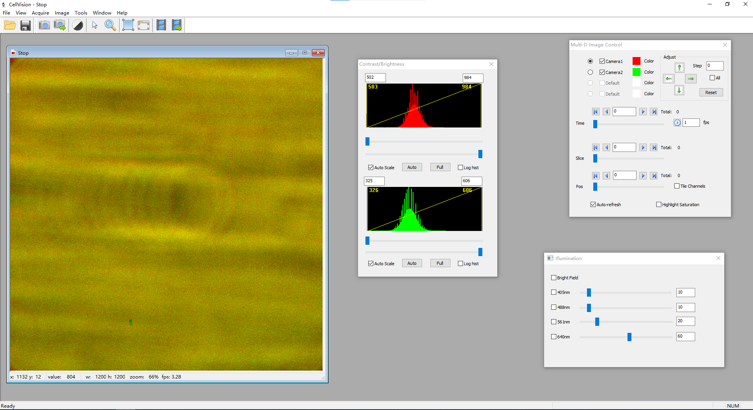
Task: Click Full button under the green histogram
Action: pyautogui.click(x=440, y=264)
